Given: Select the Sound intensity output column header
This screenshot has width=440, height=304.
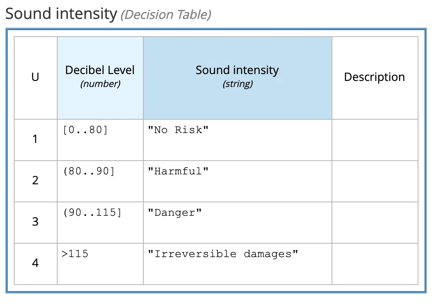Looking at the screenshot, I should [x=237, y=78].
